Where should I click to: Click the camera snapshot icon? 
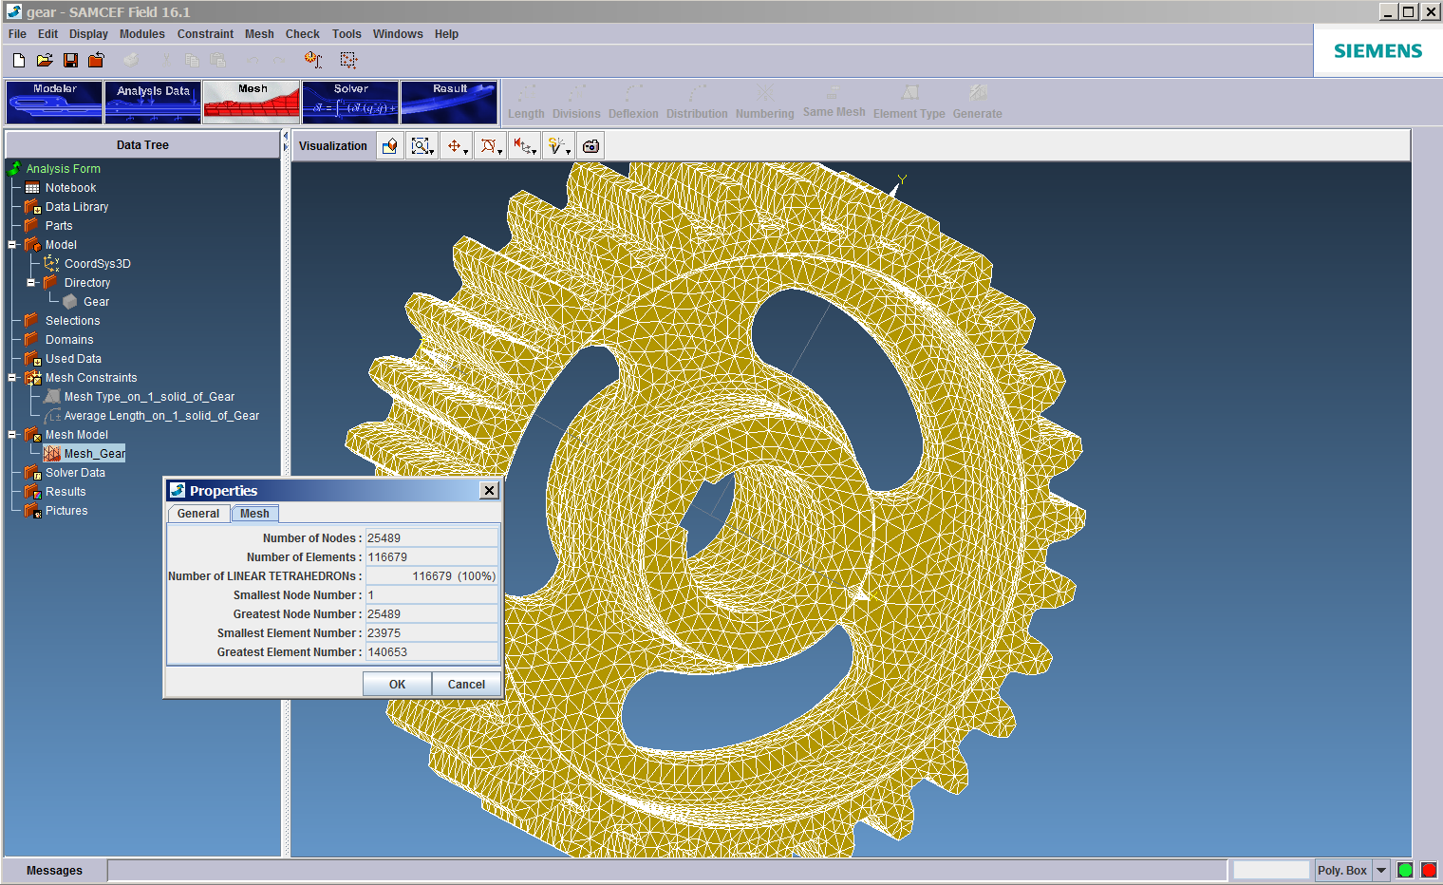pos(590,146)
